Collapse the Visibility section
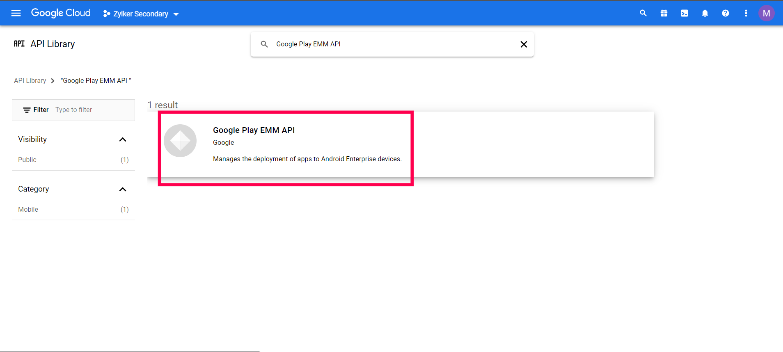This screenshot has height=352, width=783. [122, 139]
